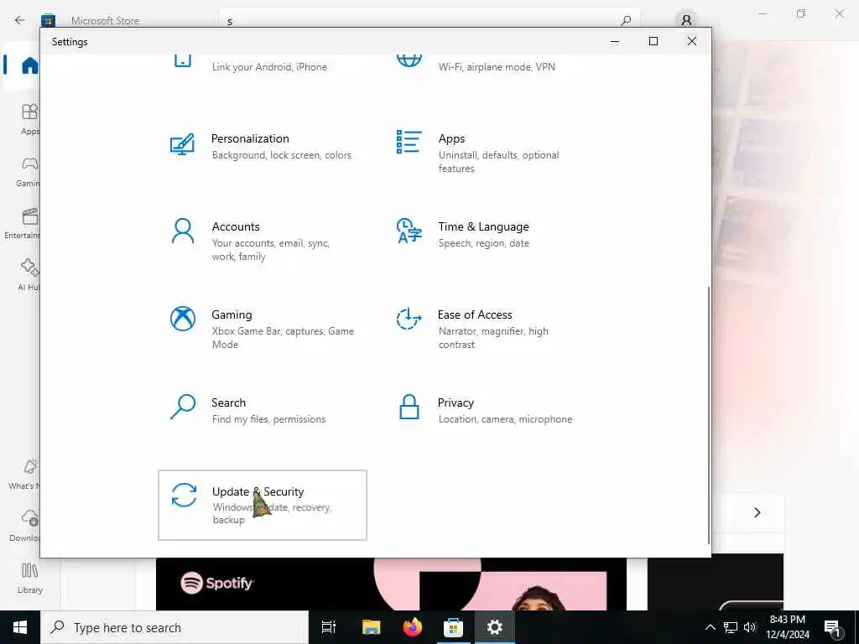
Task: Open the Gaming heading in Settings
Action: click(232, 315)
